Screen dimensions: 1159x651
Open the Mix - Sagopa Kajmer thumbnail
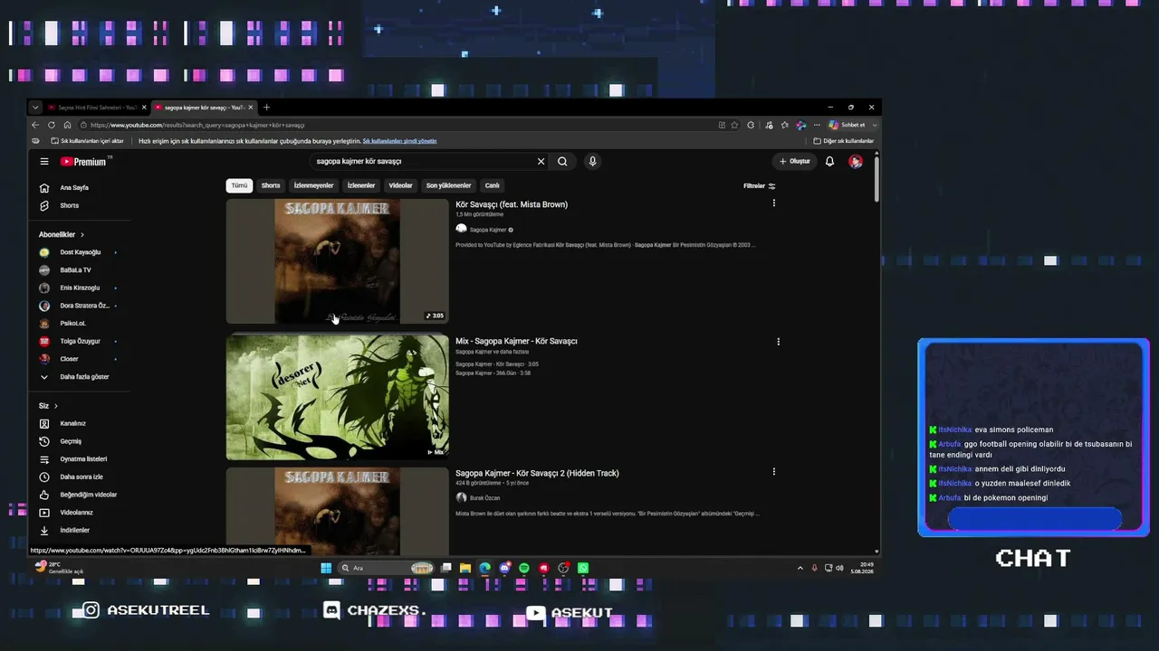coord(337,397)
